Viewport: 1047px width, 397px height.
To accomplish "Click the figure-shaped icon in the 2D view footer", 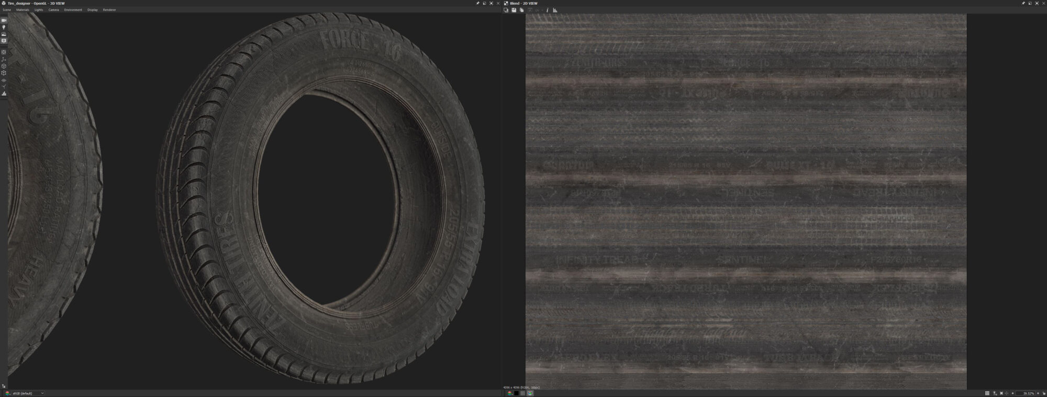I will (995, 393).
